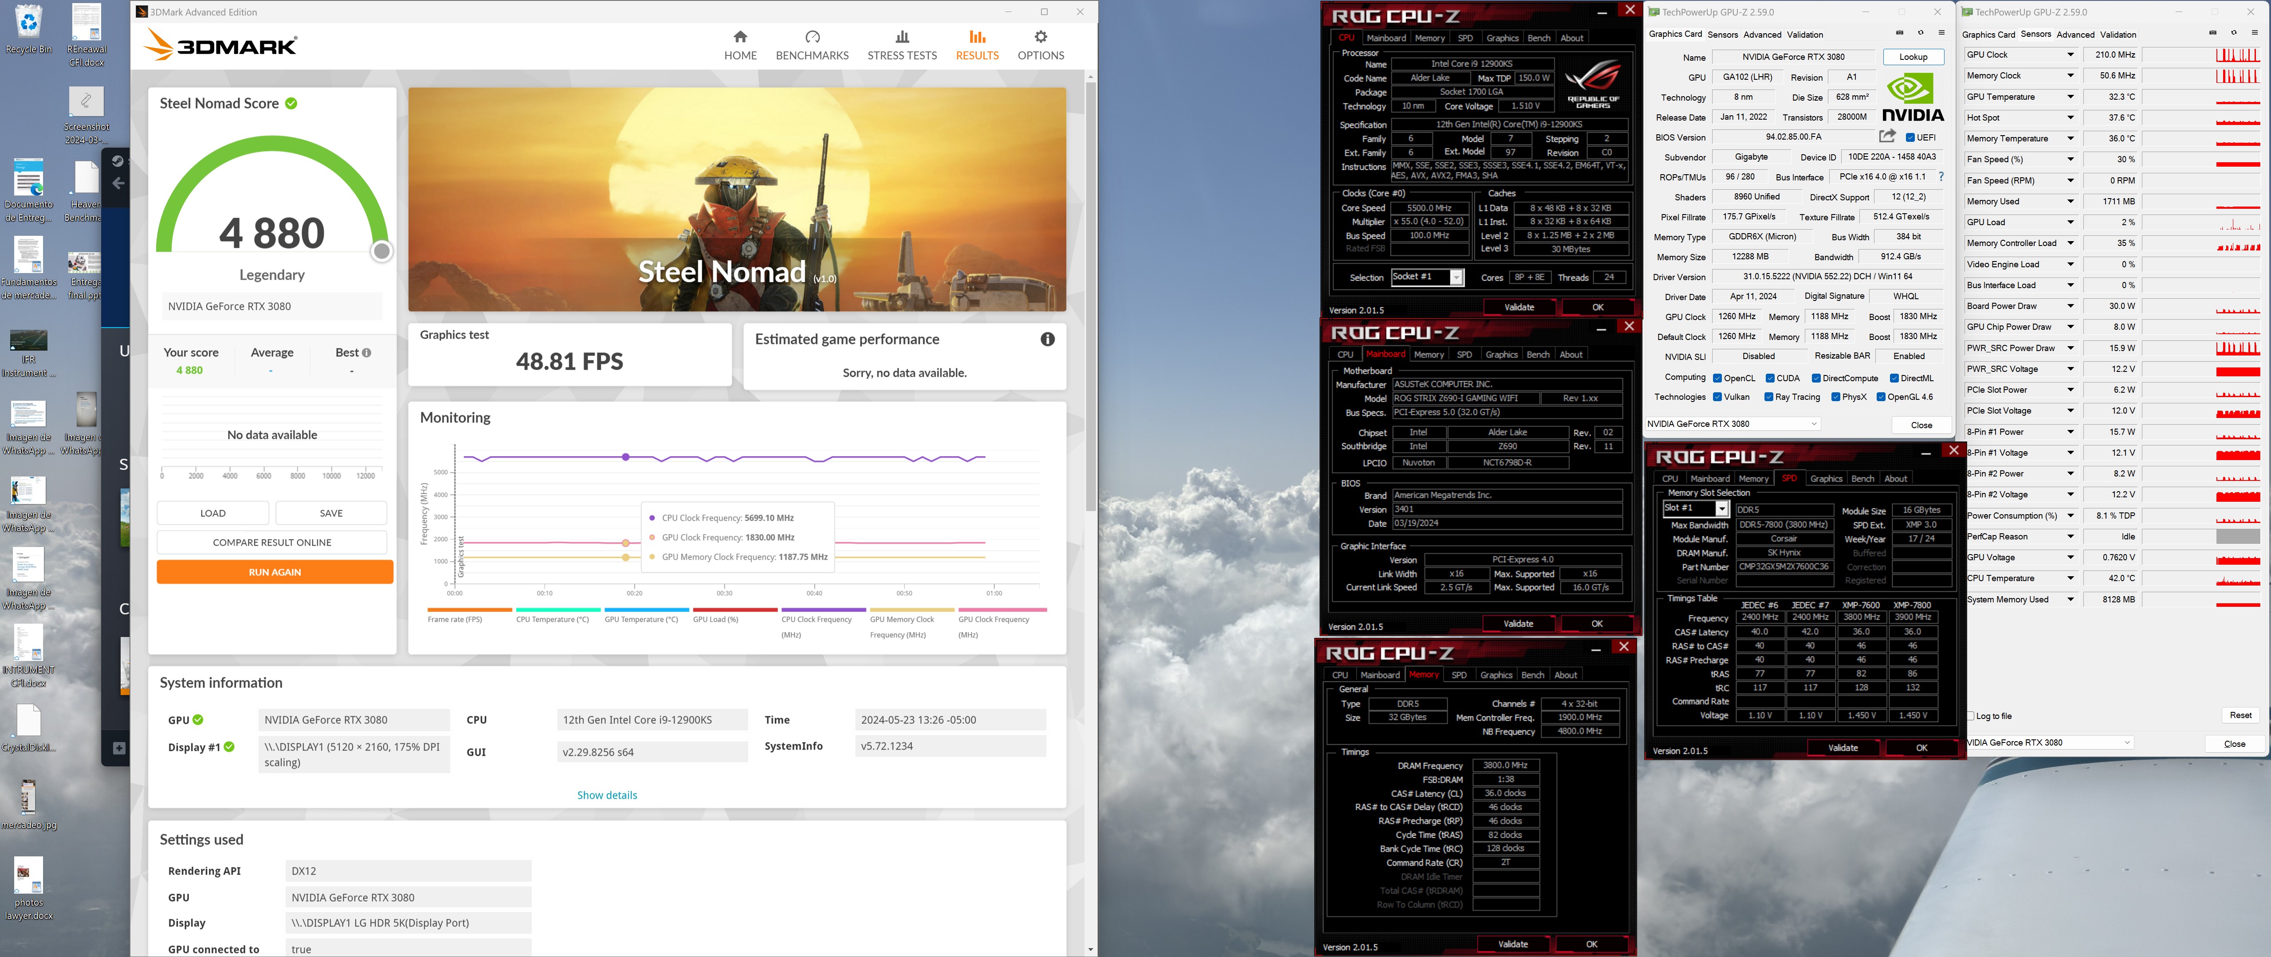This screenshot has height=957, width=2271.
Task: Select the CrystalDiskI... desktop icon
Action: coord(28,728)
